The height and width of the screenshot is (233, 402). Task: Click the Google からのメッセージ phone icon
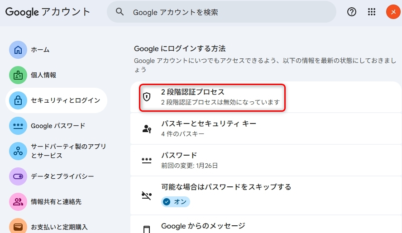[x=147, y=229]
